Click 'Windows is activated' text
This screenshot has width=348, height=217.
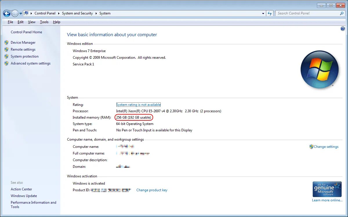tap(89, 183)
